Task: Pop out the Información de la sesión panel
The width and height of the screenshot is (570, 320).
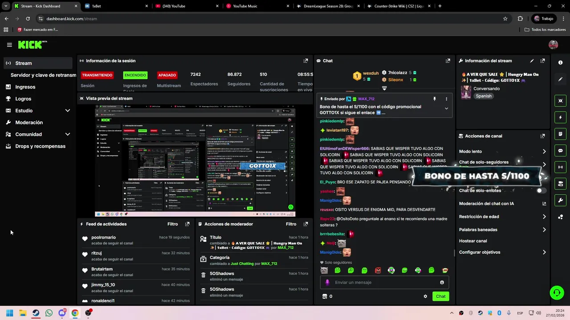Action: (305, 61)
